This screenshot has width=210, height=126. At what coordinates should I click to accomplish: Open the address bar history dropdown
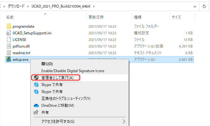point(195,6)
